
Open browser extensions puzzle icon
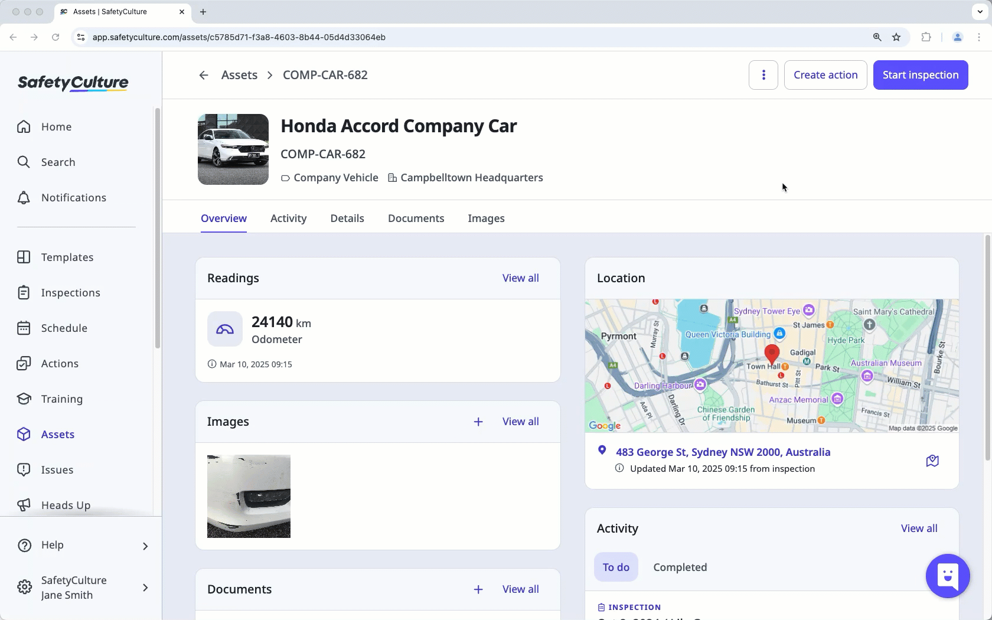pyautogui.click(x=926, y=37)
